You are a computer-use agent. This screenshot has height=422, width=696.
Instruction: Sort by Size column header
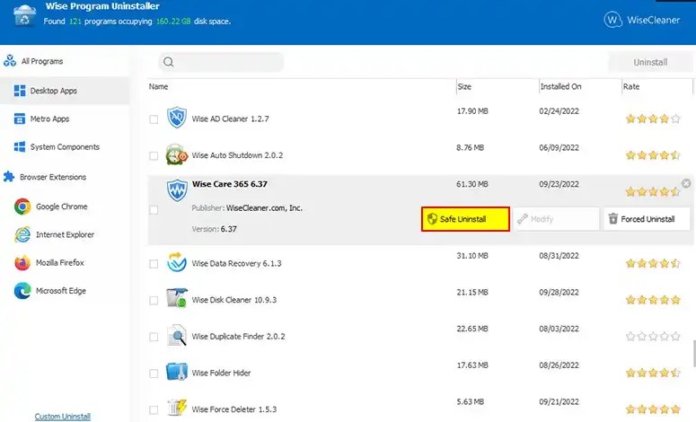(x=464, y=86)
